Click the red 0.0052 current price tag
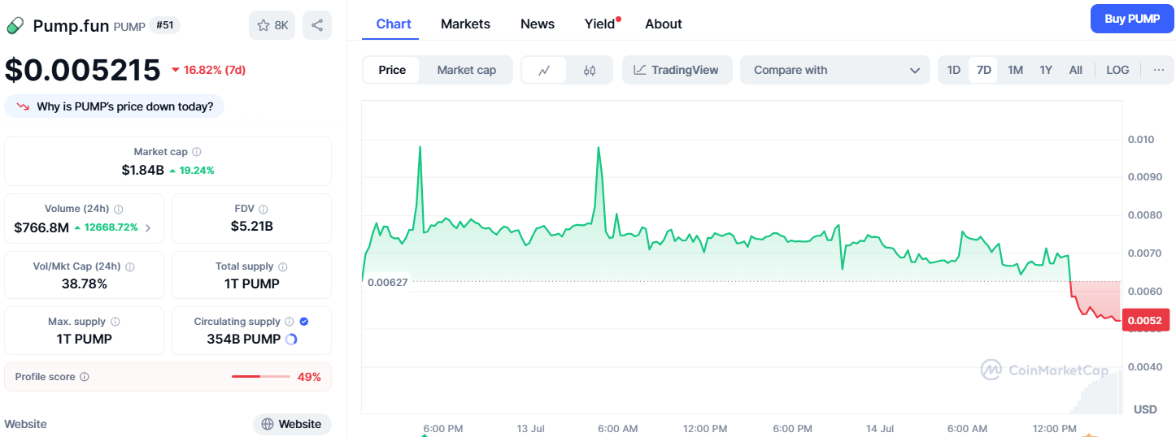The width and height of the screenshot is (1176, 437). coord(1145,321)
